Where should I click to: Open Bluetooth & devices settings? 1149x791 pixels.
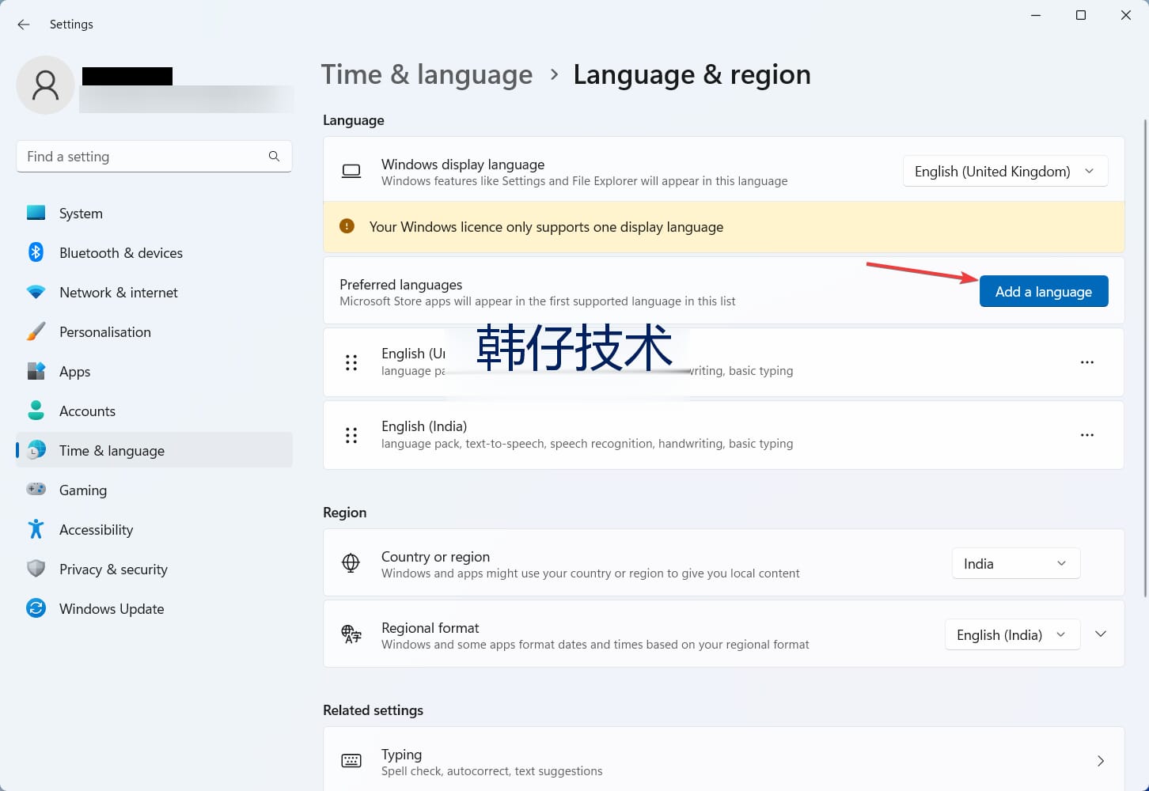click(154, 252)
